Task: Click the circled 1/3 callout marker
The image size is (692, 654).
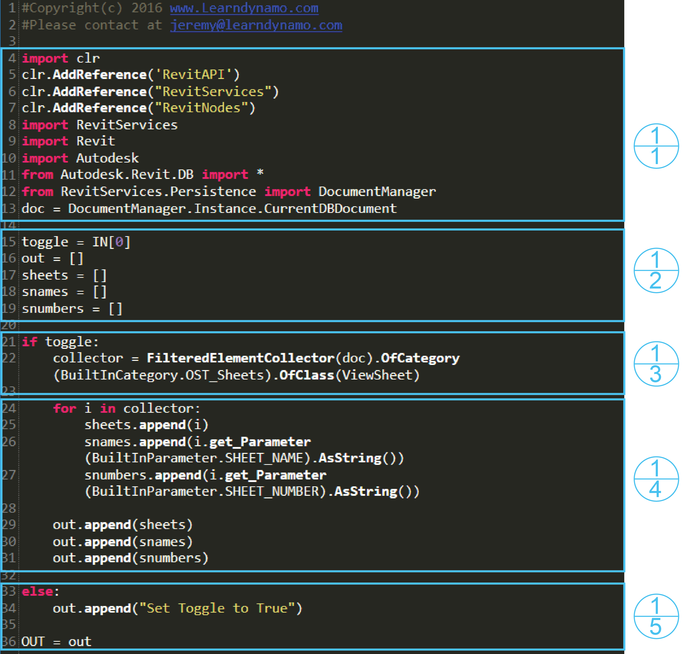Action: (656, 364)
